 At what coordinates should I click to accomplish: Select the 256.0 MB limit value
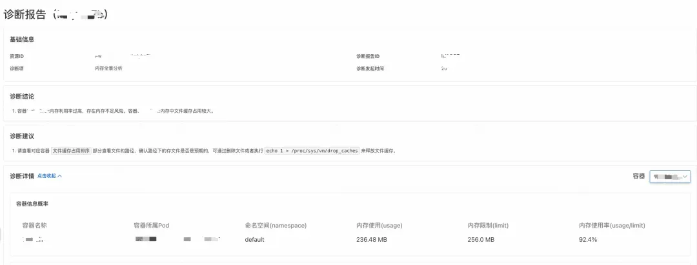[481, 240]
